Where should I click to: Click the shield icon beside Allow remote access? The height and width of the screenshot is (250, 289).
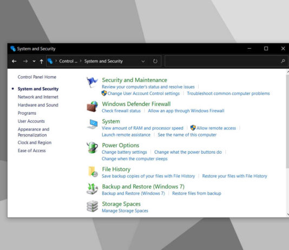(x=193, y=128)
